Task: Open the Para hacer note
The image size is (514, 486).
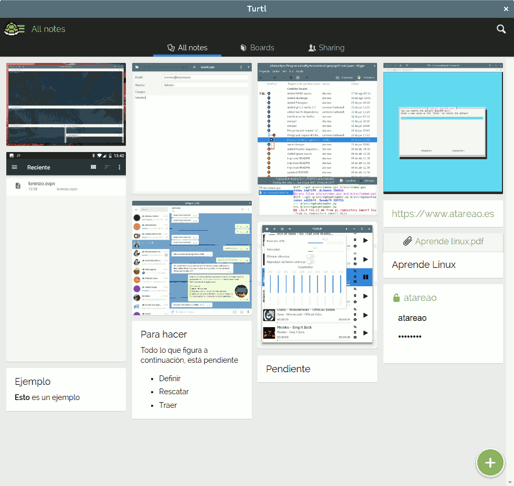Action: (x=191, y=369)
